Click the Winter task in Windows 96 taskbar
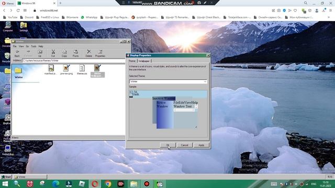335x188 pixels. point(30,177)
